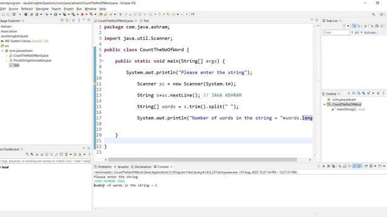The width and height of the screenshot is (387, 217).
Task: Click the editor scroll right arrow
Action: tap(310, 159)
